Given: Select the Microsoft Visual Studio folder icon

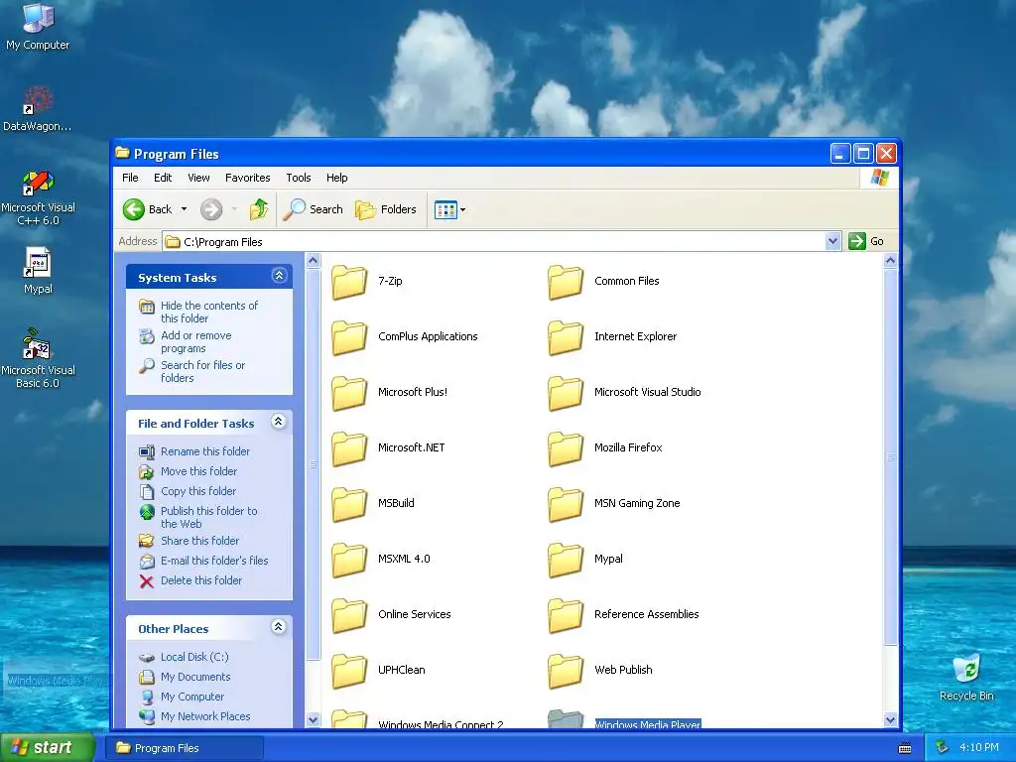Looking at the screenshot, I should [565, 393].
